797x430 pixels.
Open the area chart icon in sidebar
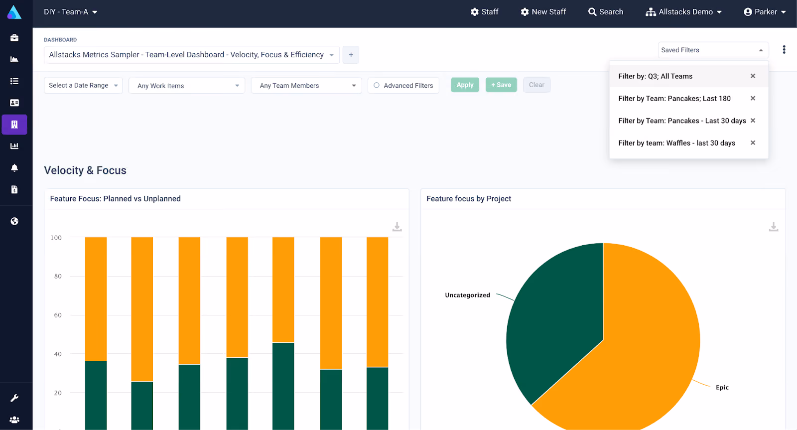(x=14, y=59)
